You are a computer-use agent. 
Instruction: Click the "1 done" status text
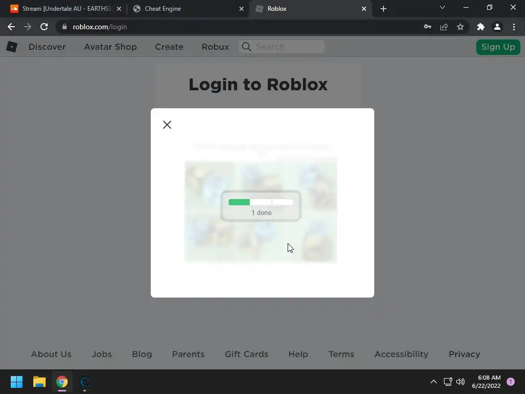pyautogui.click(x=261, y=213)
